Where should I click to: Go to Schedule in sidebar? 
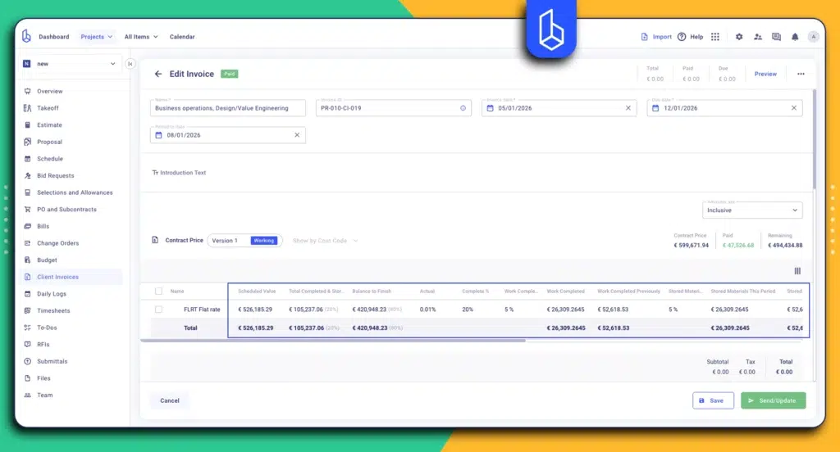[x=50, y=159]
